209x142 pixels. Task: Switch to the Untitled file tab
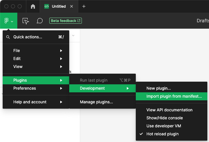[x=59, y=6]
